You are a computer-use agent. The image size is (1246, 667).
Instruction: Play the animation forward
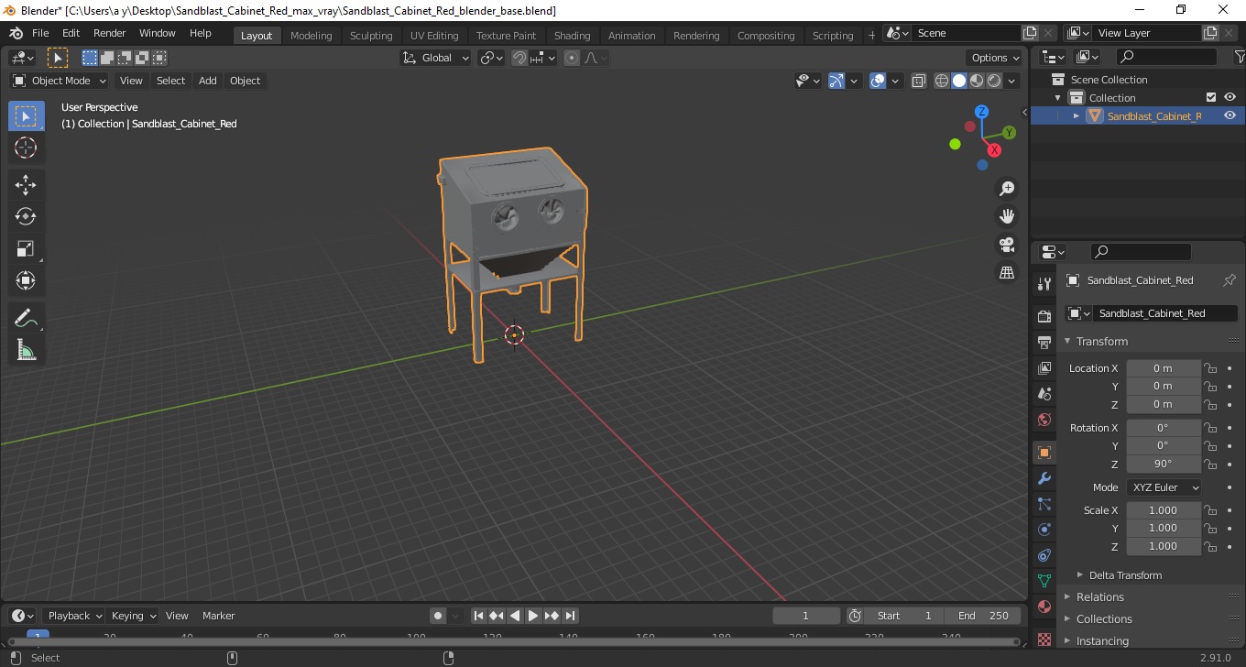pyautogui.click(x=533, y=616)
